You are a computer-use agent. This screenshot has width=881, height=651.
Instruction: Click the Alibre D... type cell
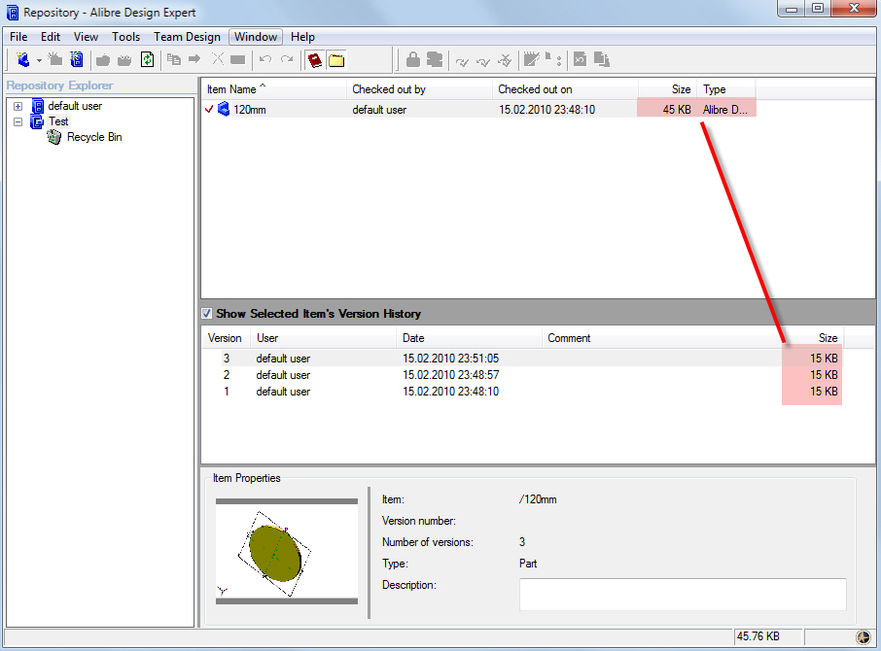point(724,110)
